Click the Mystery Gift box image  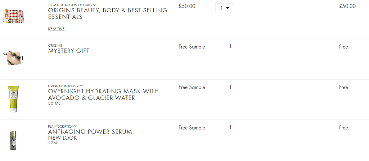coord(14,58)
